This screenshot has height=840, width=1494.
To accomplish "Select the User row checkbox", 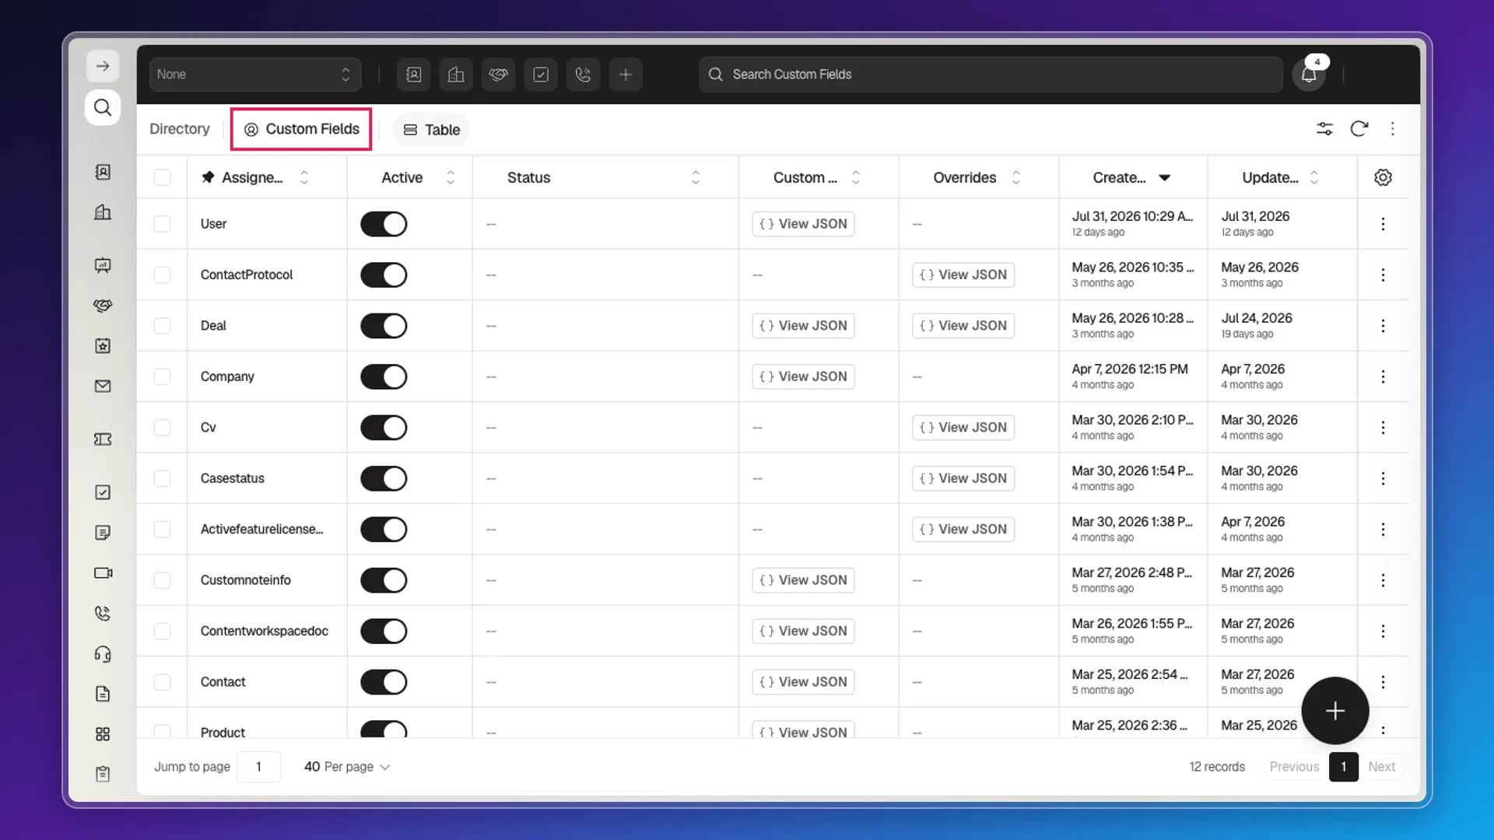I will [x=162, y=224].
